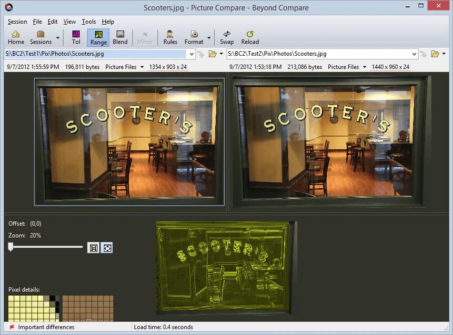
Task: Switch to Tol tolerance mode
Action: (76, 37)
